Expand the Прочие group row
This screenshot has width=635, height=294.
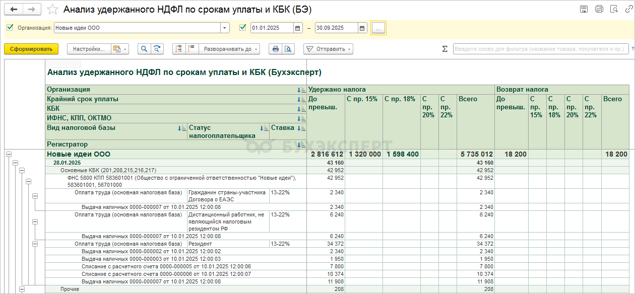coord(22,289)
